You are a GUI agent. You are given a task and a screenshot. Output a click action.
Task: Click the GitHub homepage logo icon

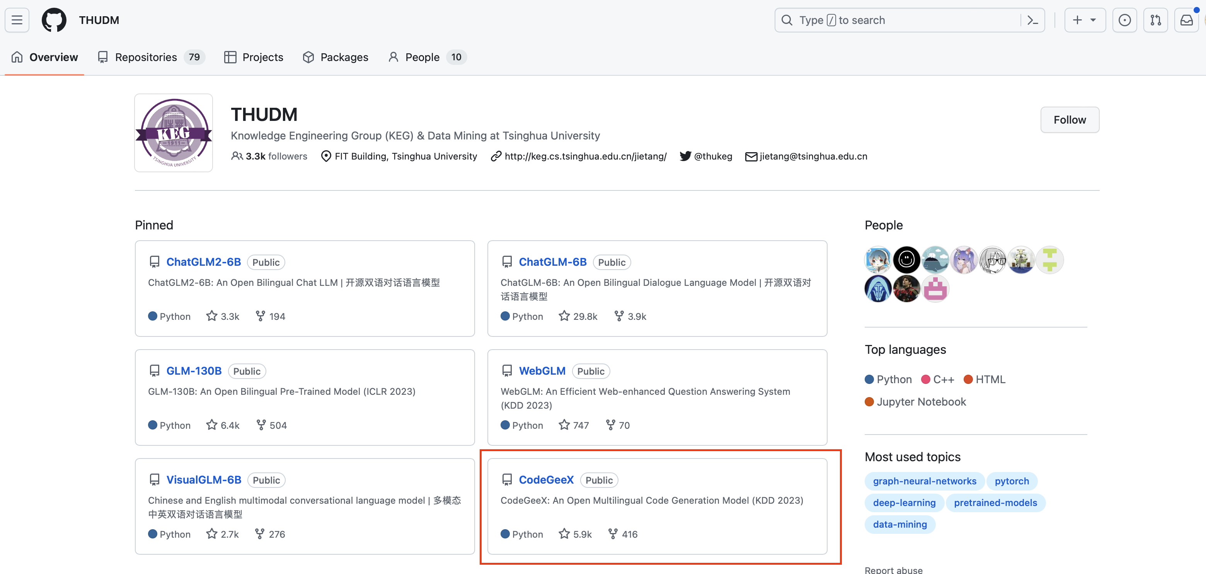[x=54, y=20]
